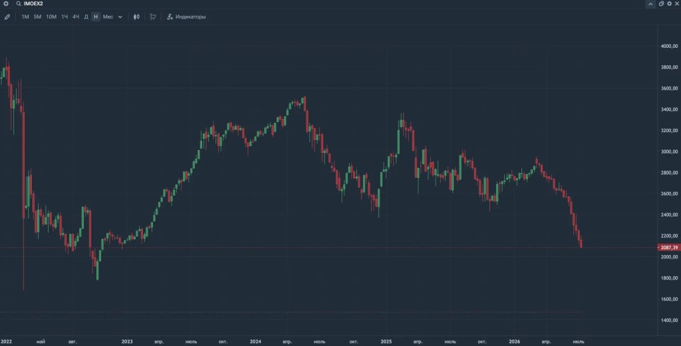Viewport: 681px width, 346px height.
Task: Open chart settings gear icon
Action: point(669,3)
